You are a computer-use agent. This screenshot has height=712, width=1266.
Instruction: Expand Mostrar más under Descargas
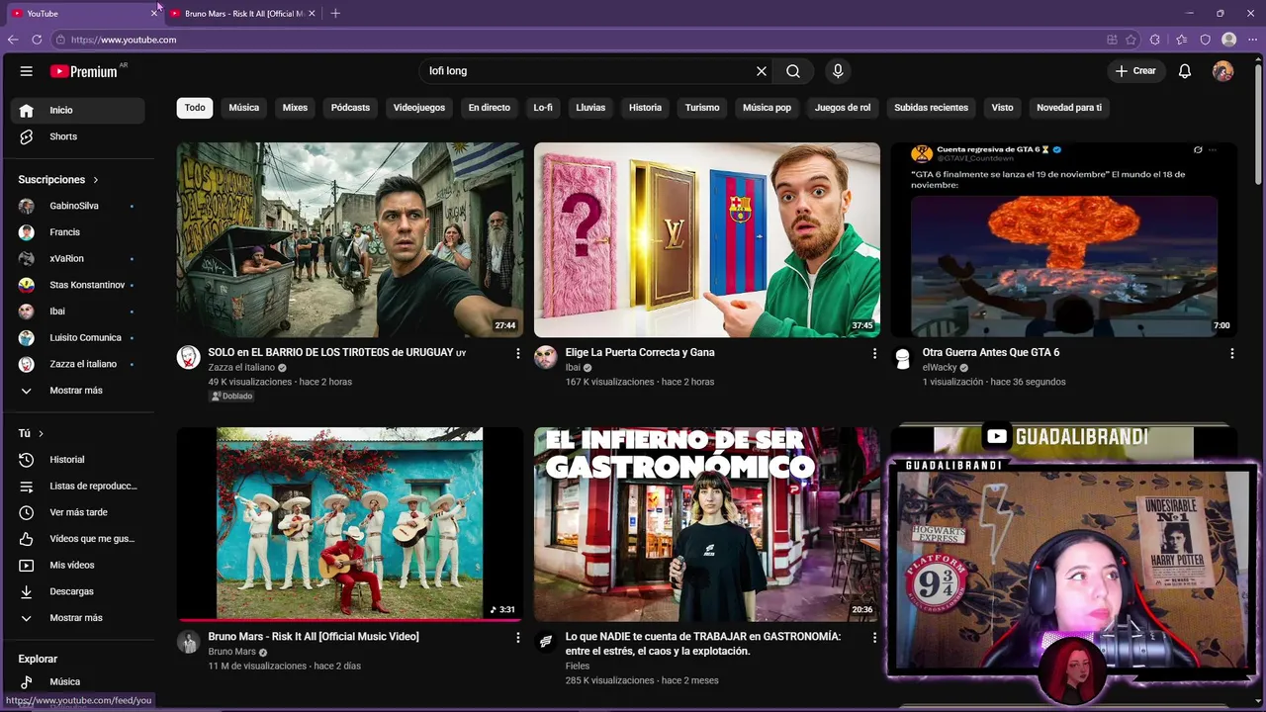pyautogui.click(x=79, y=618)
